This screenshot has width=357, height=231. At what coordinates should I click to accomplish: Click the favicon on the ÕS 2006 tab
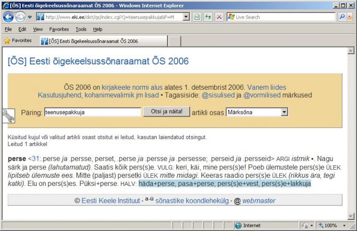pyautogui.click(x=44, y=41)
